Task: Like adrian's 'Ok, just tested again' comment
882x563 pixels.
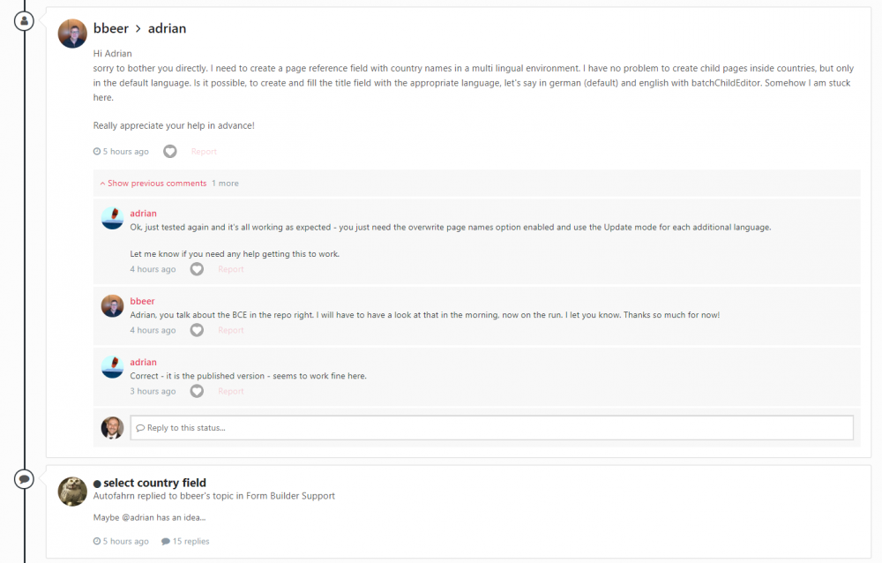Action: [197, 269]
